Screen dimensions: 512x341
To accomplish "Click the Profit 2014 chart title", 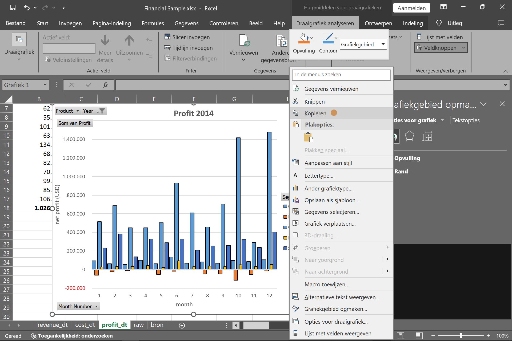I will 194,113.
